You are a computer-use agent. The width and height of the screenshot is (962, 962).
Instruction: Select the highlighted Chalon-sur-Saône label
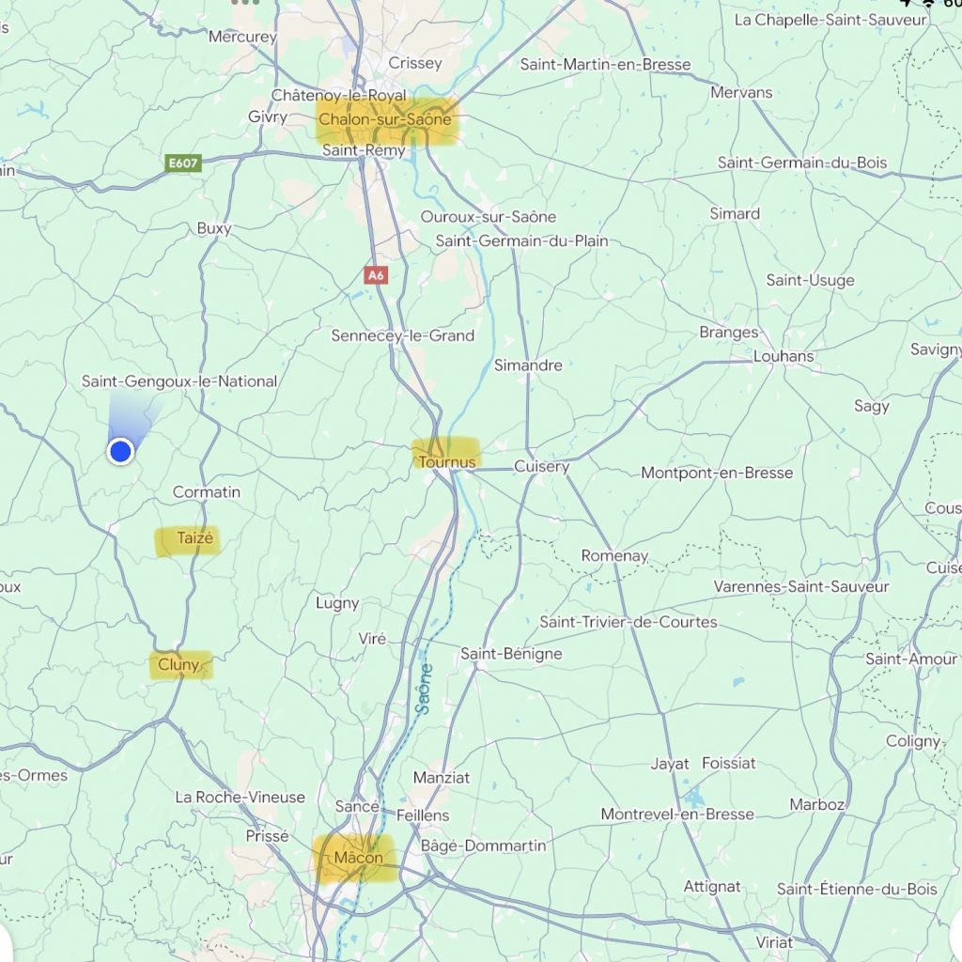[385, 119]
